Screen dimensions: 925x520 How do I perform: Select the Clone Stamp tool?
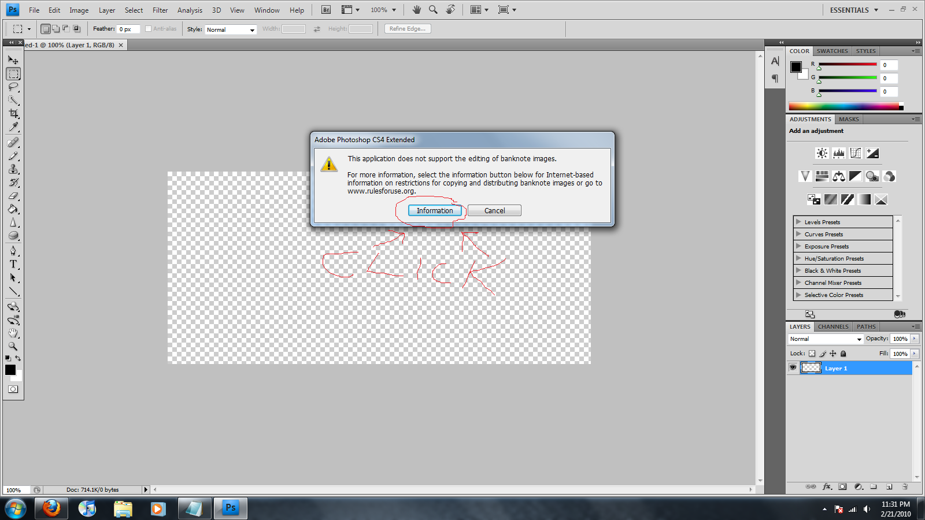(x=13, y=169)
